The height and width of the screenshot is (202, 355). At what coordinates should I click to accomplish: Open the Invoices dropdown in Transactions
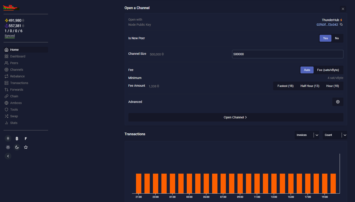(307, 135)
